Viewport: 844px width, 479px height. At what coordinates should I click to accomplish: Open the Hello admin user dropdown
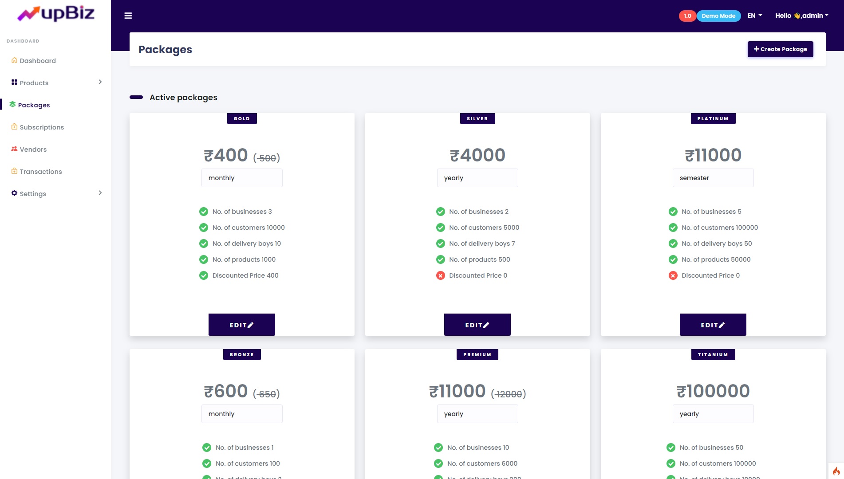coord(801,16)
